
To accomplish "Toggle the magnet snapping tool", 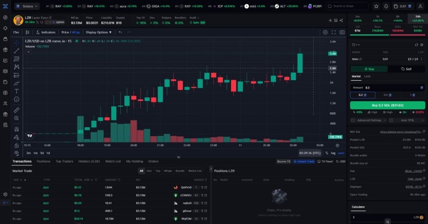I will [17, 129].
